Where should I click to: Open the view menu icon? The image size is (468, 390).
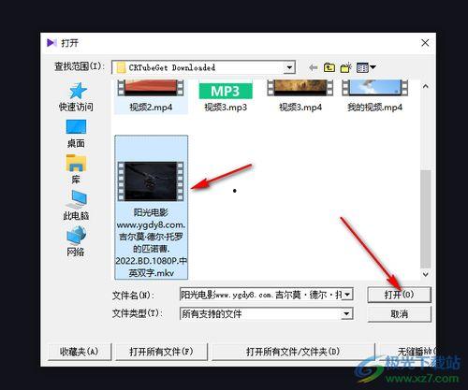point(366,67)
